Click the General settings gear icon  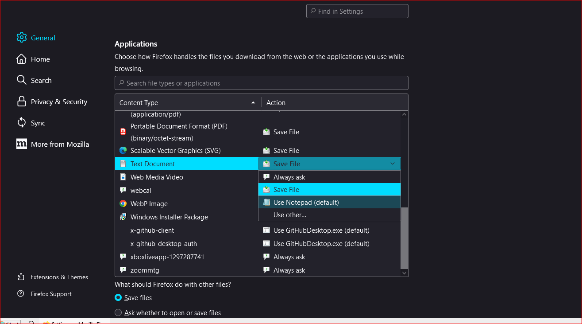point(21,38)
